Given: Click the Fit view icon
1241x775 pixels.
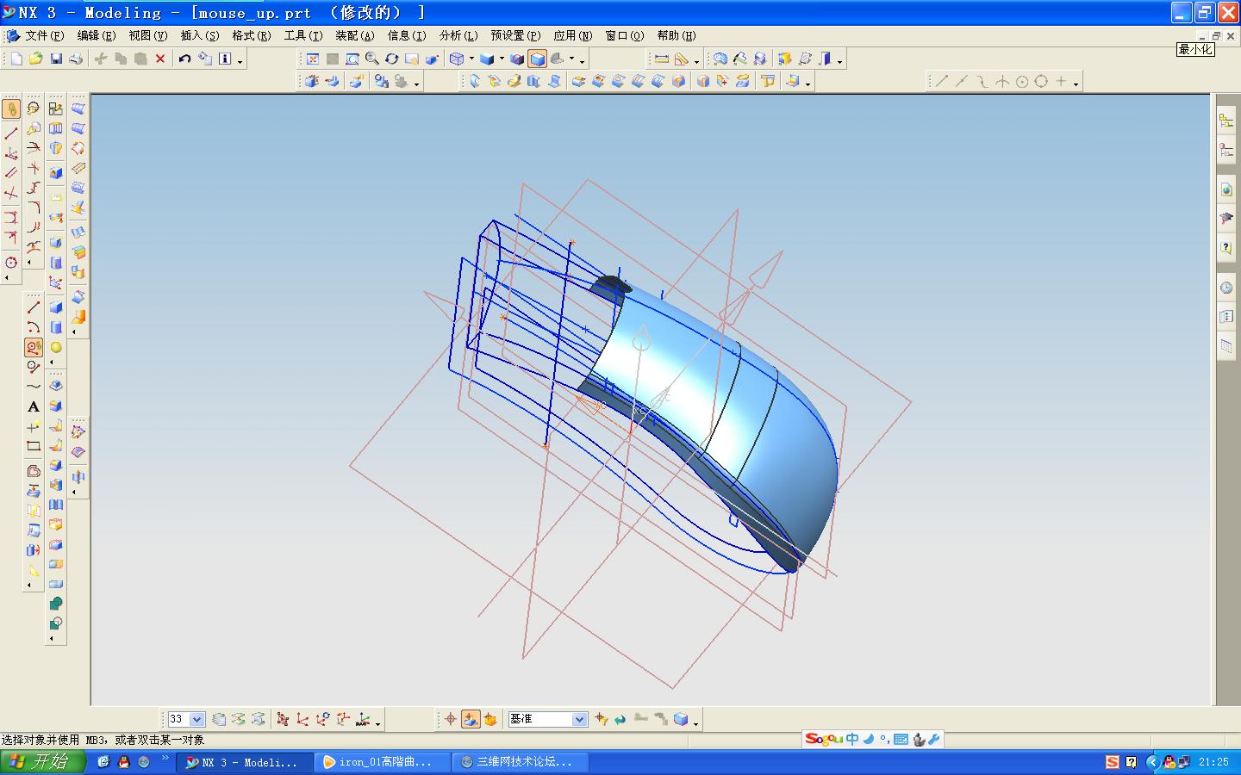Looking at the screenshot, I should coord(312,59).
